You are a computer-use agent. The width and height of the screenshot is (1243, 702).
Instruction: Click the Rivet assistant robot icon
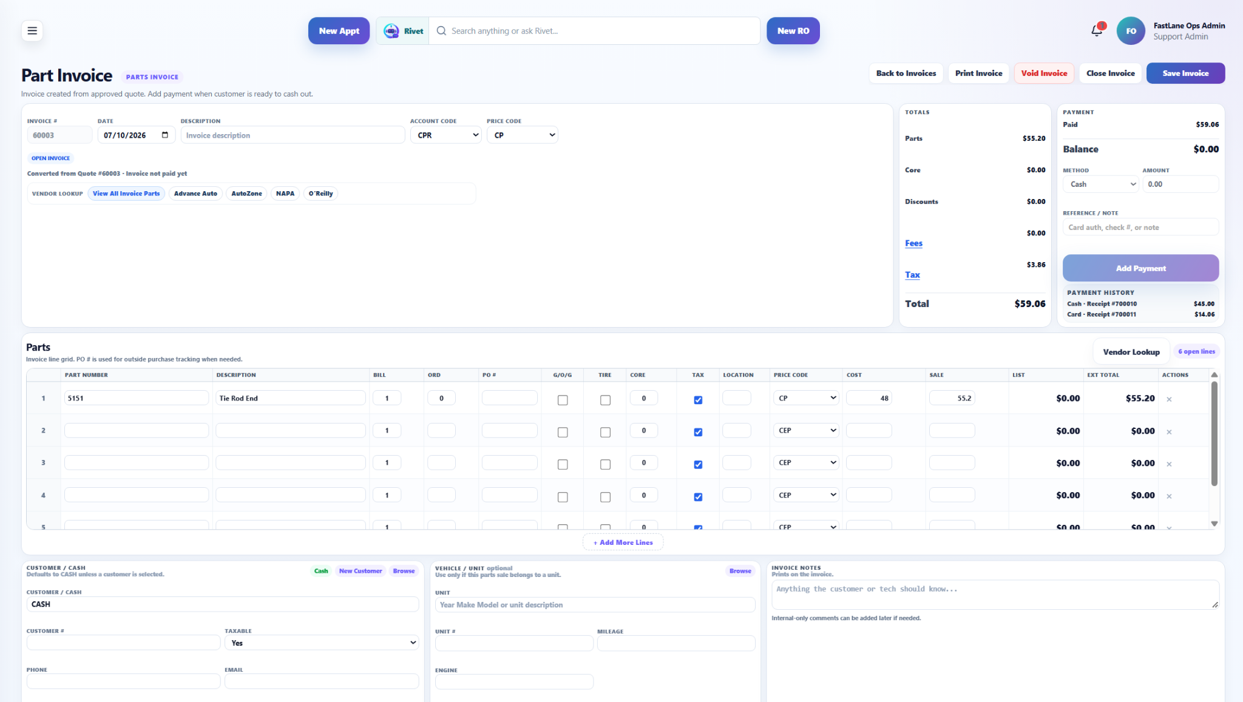(391, 31)
